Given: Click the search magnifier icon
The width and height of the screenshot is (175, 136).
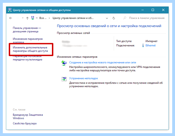Looking at the screenshot, I should [125, 18].
